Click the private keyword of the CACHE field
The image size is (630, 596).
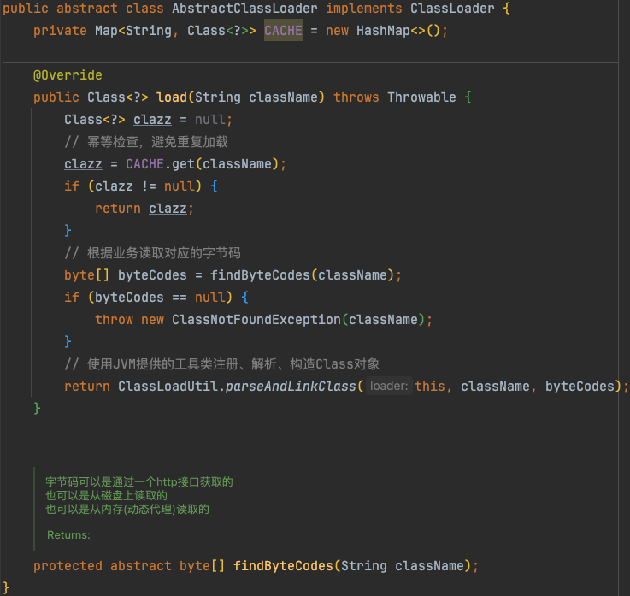(x=60, y=31)
